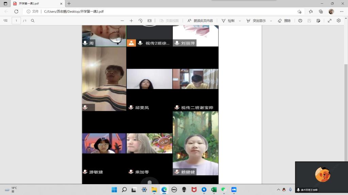Add this page to favorites
348x195 pixels.
point(299,12)
